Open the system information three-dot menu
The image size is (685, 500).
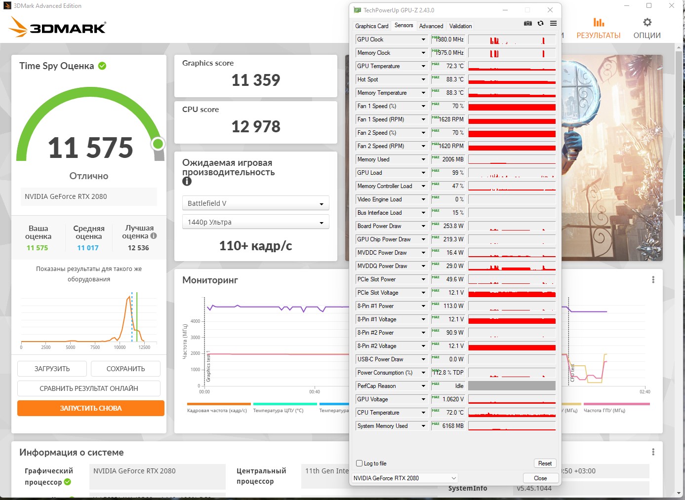point(653,452)
